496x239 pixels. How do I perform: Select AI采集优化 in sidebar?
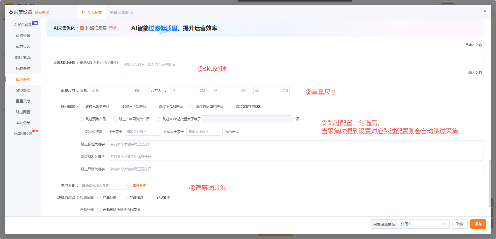[x=23, y=25]
